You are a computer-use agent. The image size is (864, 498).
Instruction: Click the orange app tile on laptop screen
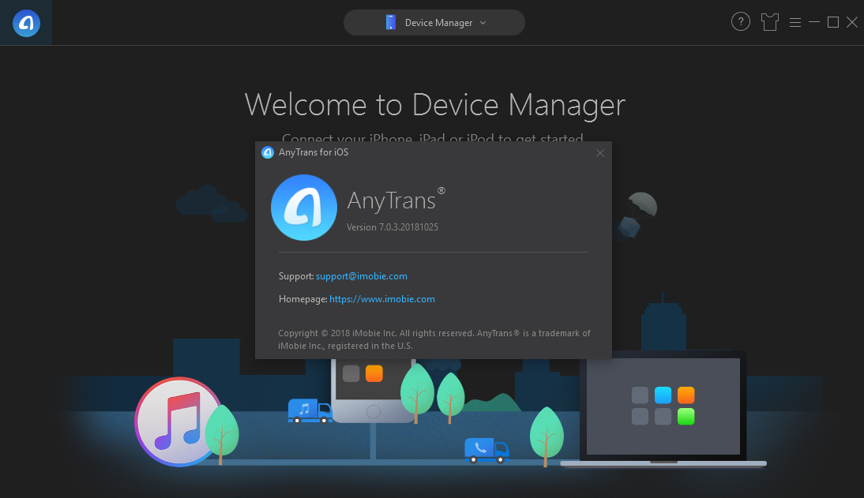click(x=686, y=395)
